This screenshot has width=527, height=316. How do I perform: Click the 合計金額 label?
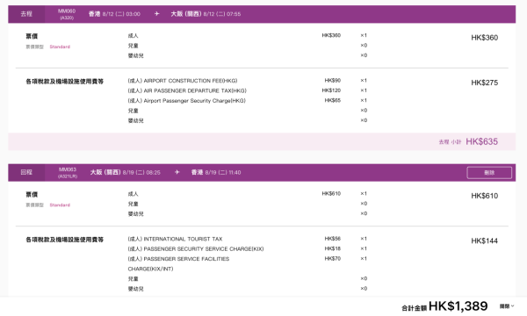(x=414, y=308)
